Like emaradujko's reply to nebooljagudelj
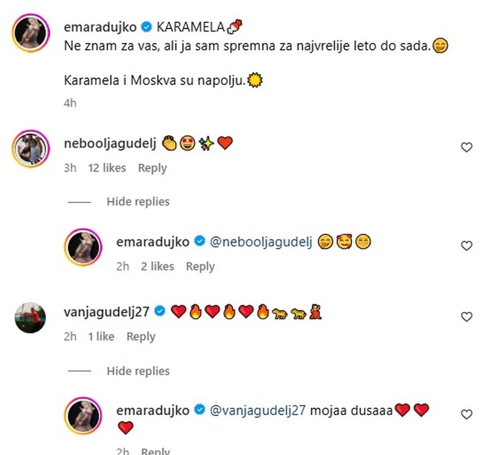This screenshot has width=483, height=455. click(x=466, y=246)
